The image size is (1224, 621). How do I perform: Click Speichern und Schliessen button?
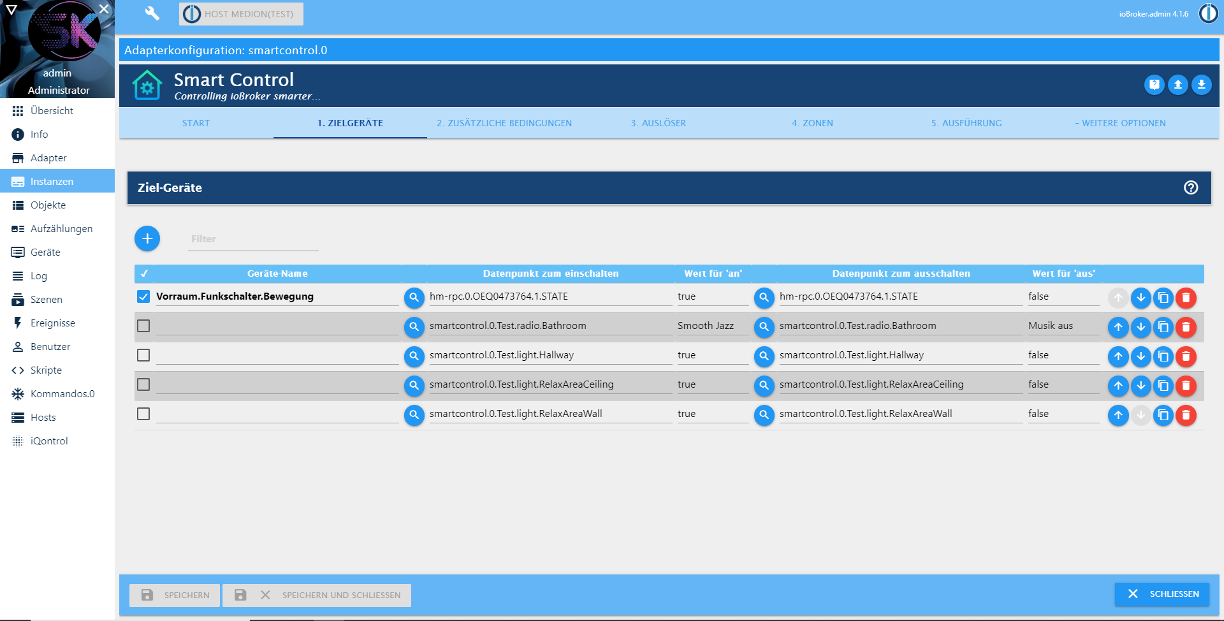pyautogui.click(x=317, y=595)
